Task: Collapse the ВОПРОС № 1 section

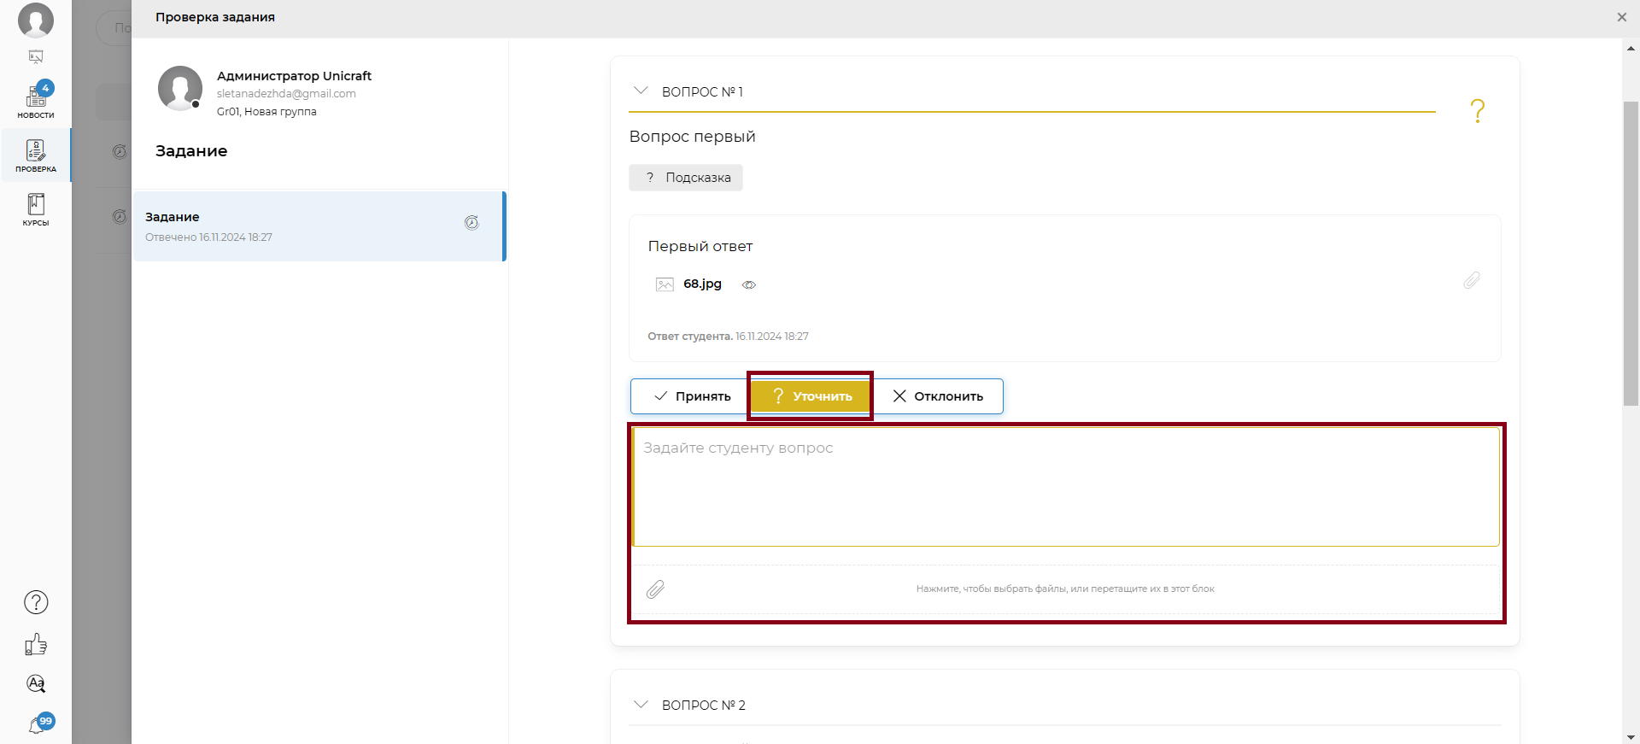Action: click(x=641, y=91)
